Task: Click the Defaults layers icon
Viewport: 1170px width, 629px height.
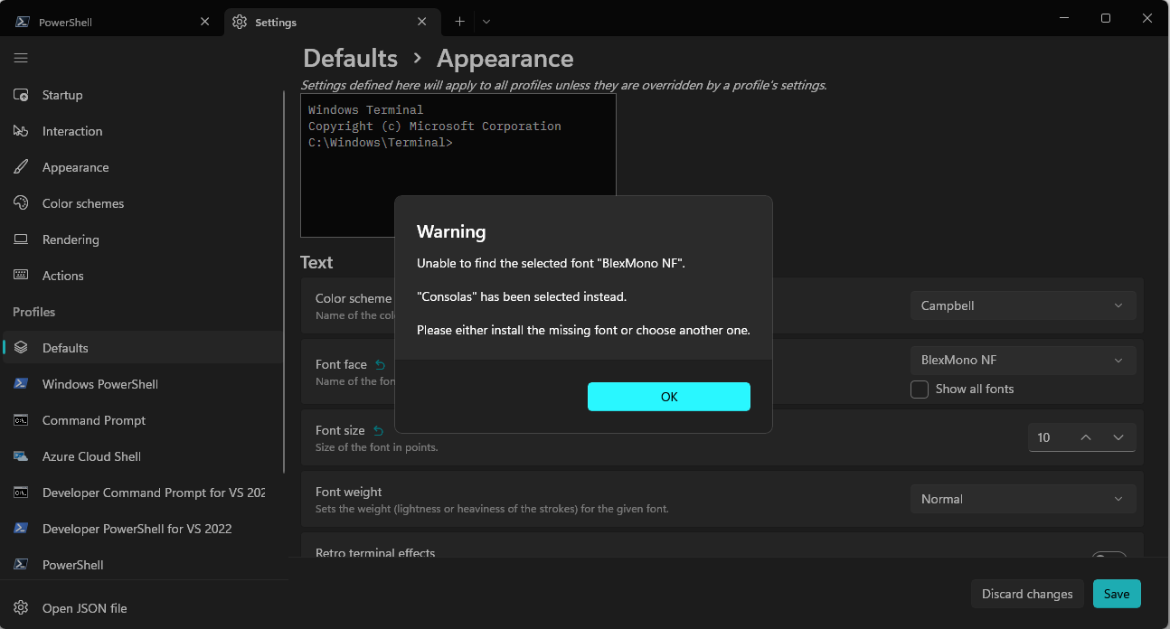Action: pos(21,348)
